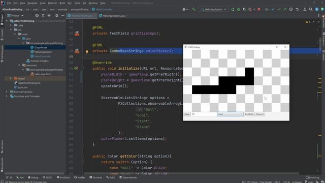325x183 pixels.
Task: Click HelloController in the breadcrumb bar
Action: (102, 9)
